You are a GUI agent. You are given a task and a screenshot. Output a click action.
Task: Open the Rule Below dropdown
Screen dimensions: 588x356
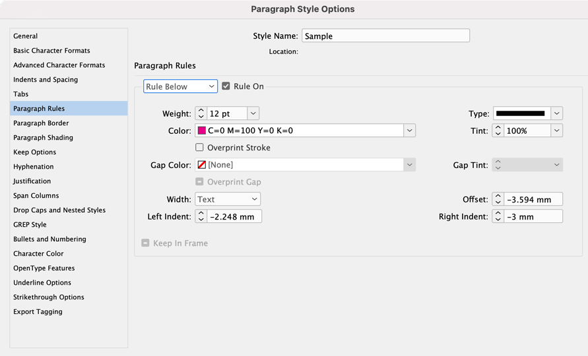[x=180, y=86]
